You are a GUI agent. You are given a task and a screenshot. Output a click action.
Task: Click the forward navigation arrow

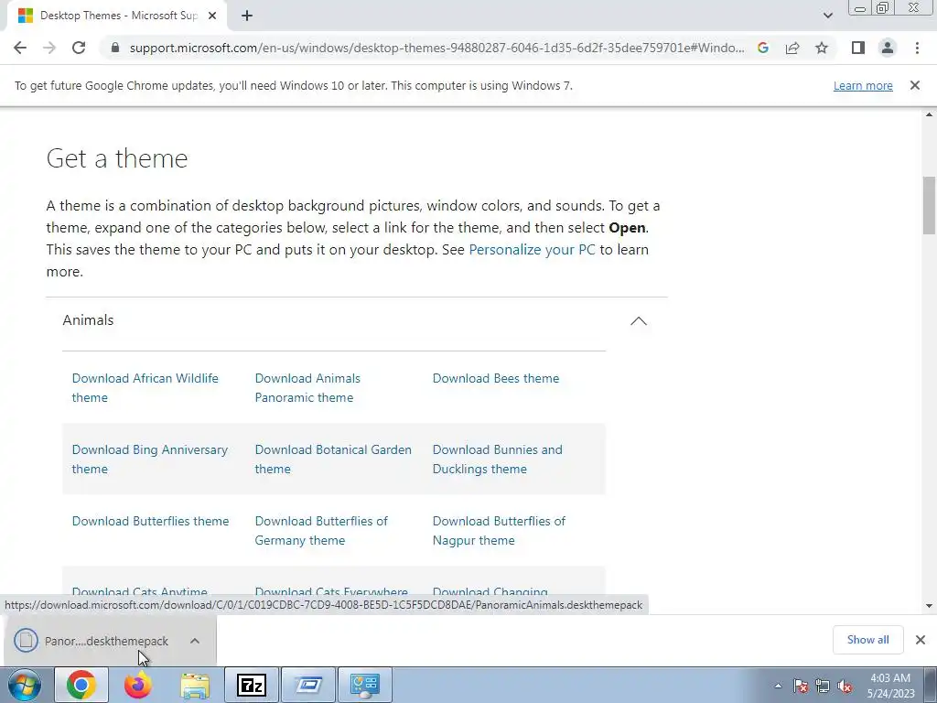click(x=49, y=48)
